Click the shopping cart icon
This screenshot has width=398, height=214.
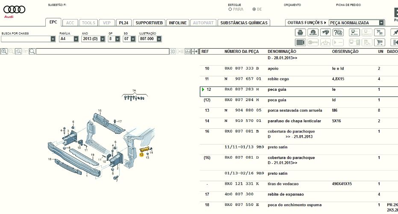tap(379, 42)
